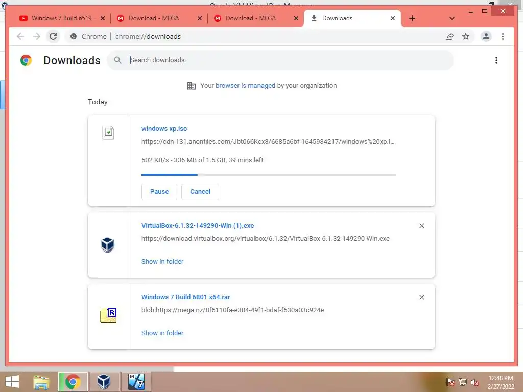Click the Today date heading

click(98, 102)
